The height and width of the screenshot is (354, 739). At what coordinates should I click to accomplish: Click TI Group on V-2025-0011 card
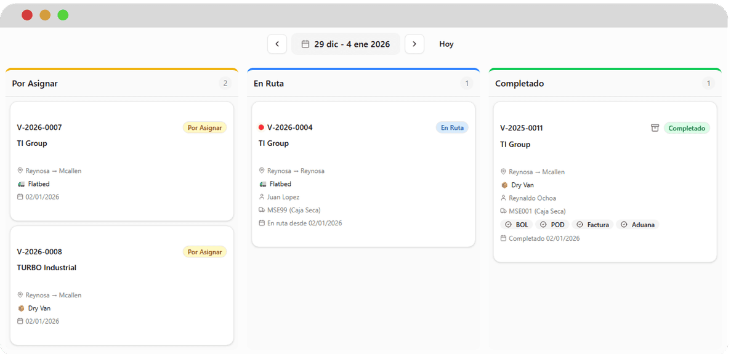coord(515,144)
